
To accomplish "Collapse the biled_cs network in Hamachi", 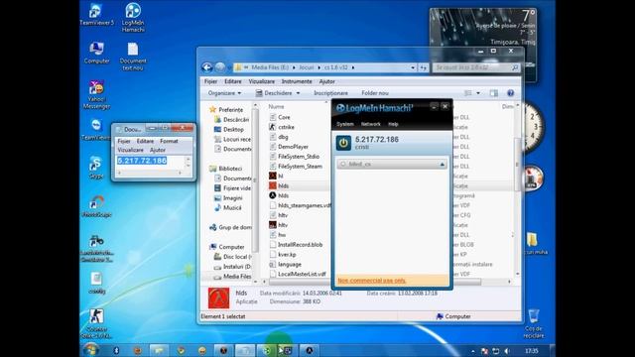I will [442, 165].
